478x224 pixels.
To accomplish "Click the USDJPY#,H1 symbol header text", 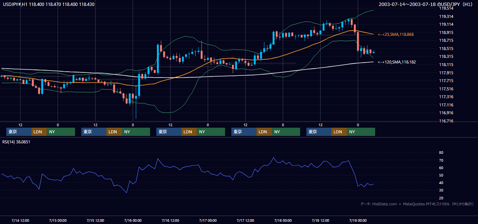I will click(48, 4).
